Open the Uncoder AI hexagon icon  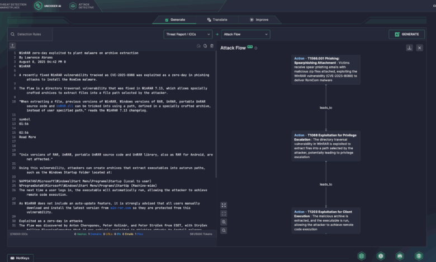[x=39, y=6]
